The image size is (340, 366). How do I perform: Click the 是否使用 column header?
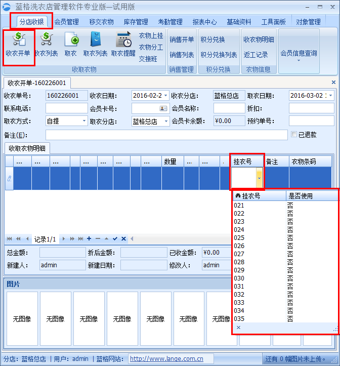tap(312, 196)
